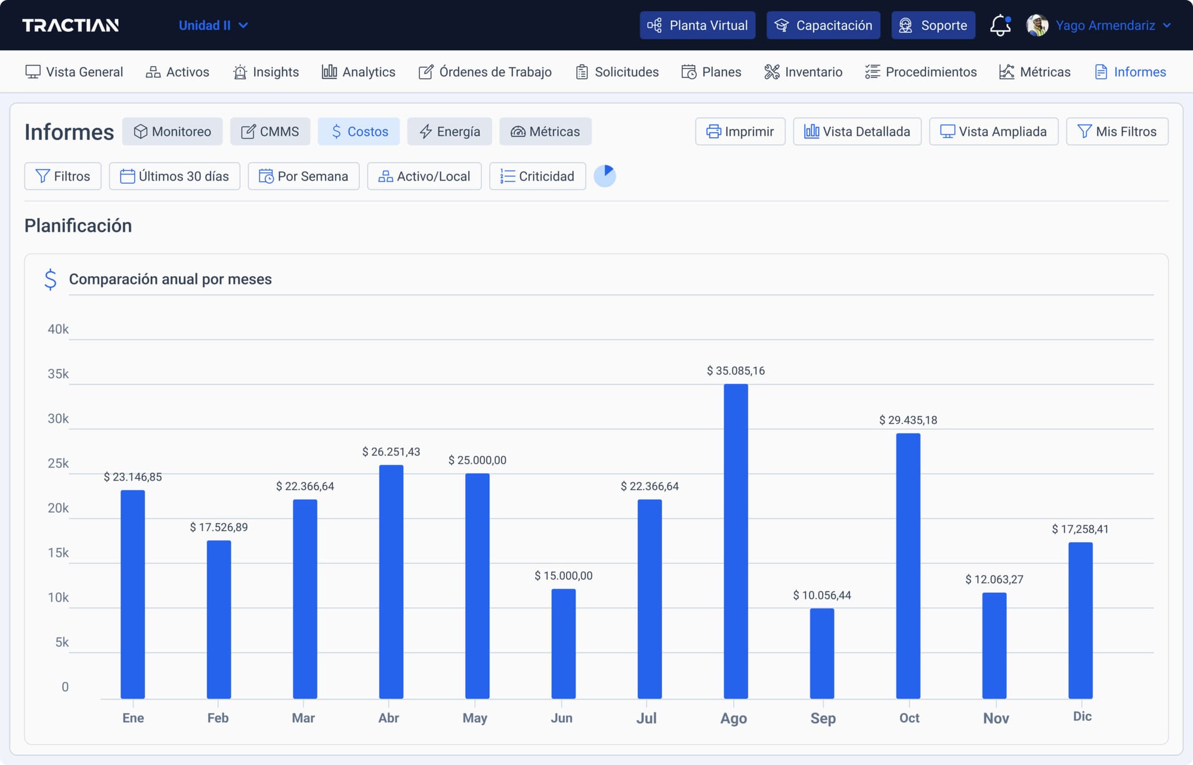Viewport: 1193px width, 765px height.
Task: Open Capacitación training section
Action: tap(823, 25)
